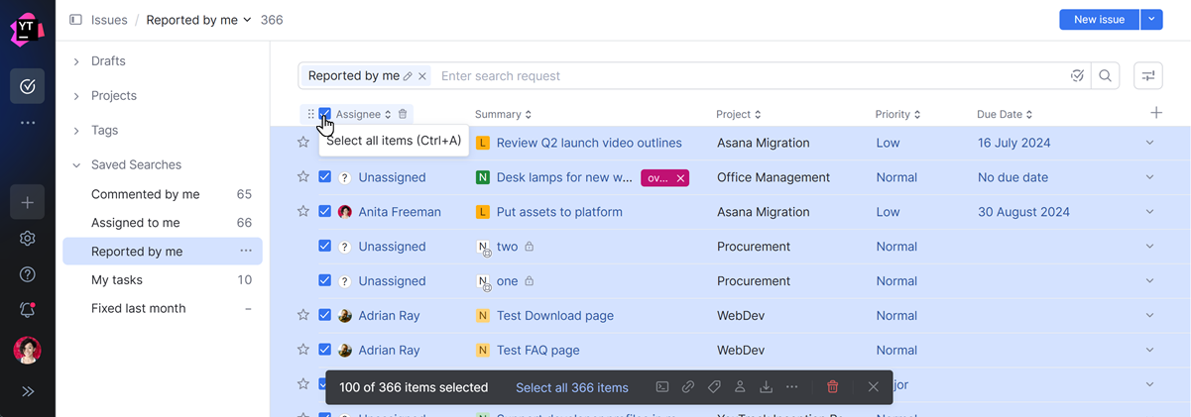Image resolution: width=1191 pixels, height=417 pixels.
Task: Expand the Projects section in sidebar
Action: tap(76, 96)
